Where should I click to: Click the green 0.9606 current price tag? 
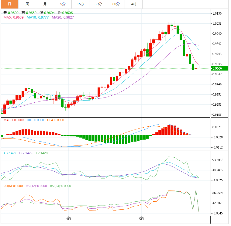coord(219,68)
